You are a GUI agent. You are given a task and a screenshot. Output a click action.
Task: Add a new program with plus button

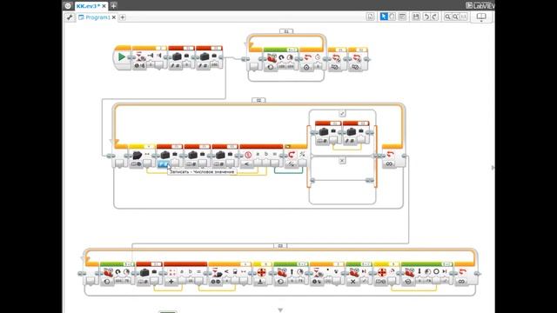point(123,17)
